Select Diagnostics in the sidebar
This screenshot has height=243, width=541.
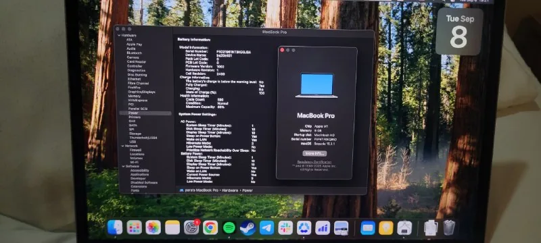137,70
